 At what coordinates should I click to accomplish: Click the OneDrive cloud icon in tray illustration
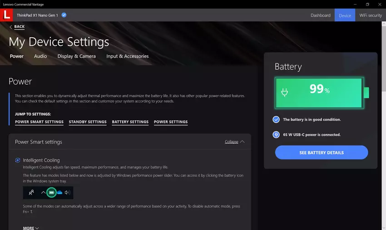(59, 192)
